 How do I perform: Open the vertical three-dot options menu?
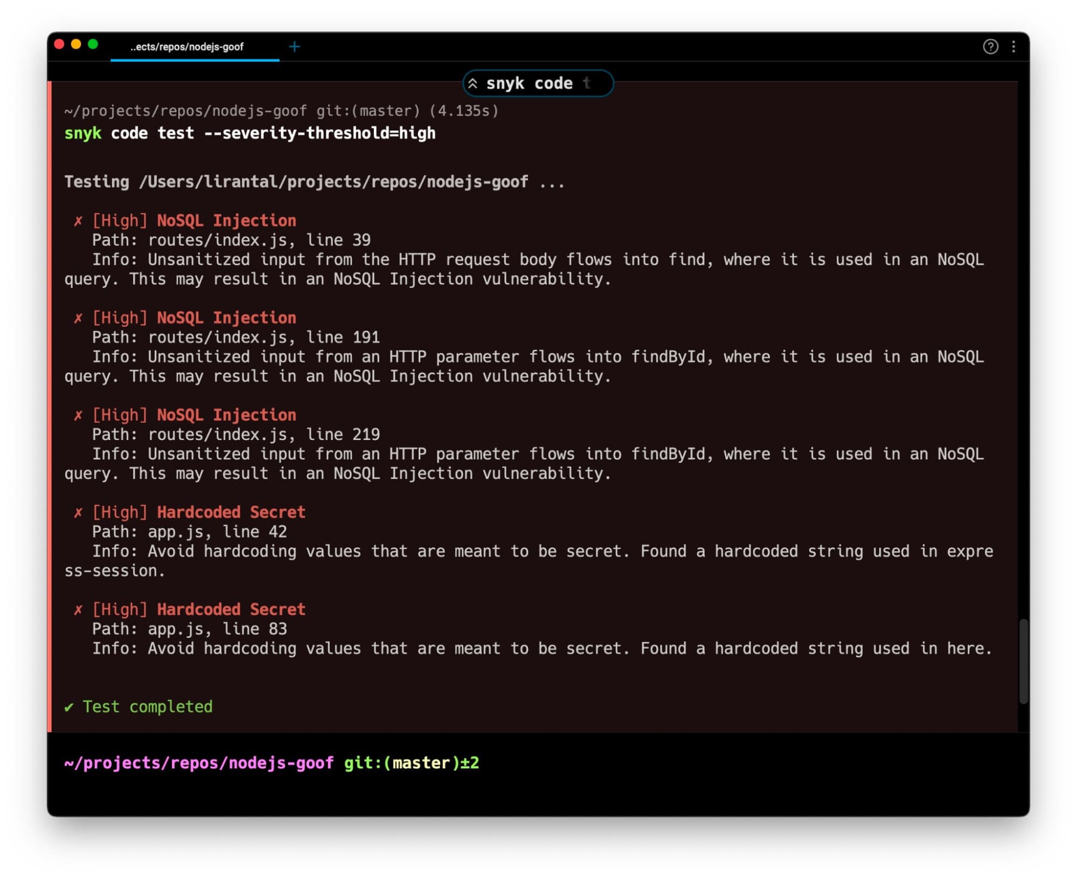pyautogui.click(x=1013, y=47)
